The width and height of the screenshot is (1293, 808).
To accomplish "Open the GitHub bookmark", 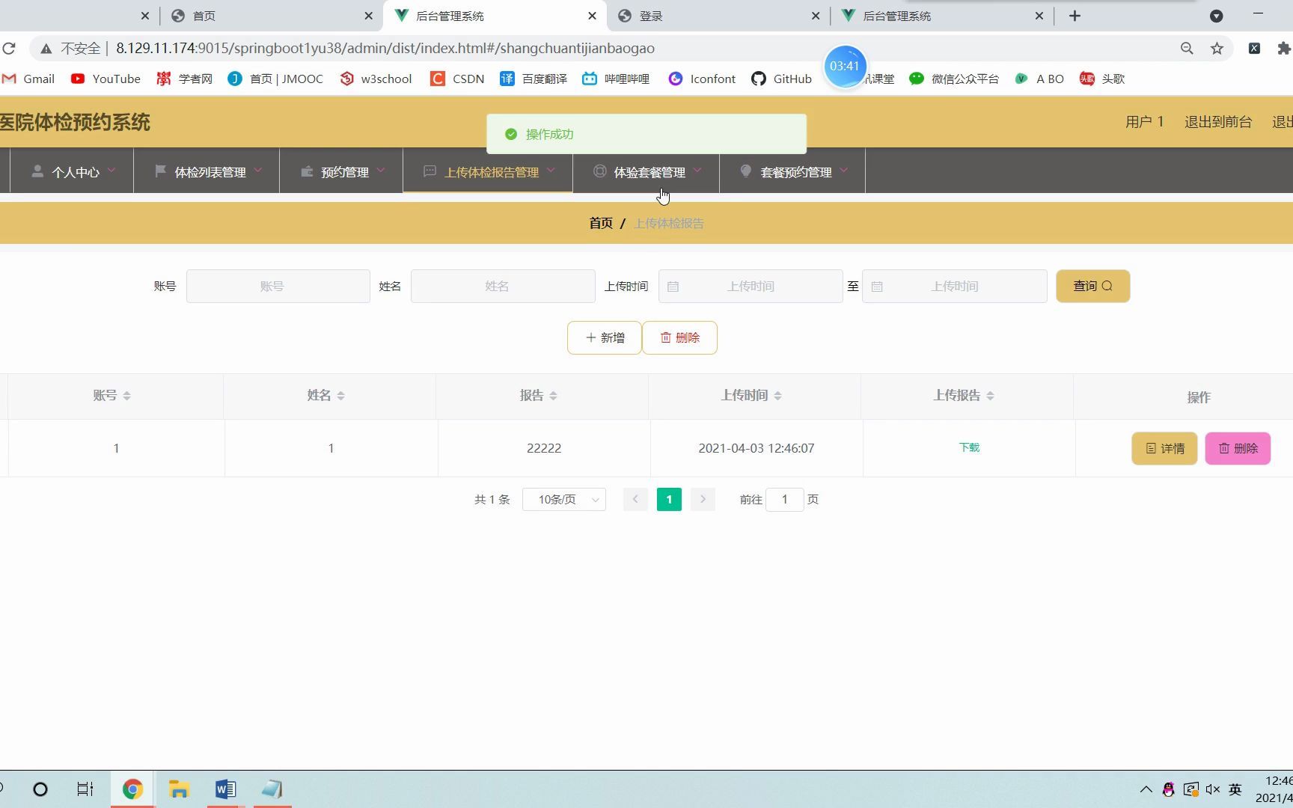I will pyautogui.click(x=781, y=79).
